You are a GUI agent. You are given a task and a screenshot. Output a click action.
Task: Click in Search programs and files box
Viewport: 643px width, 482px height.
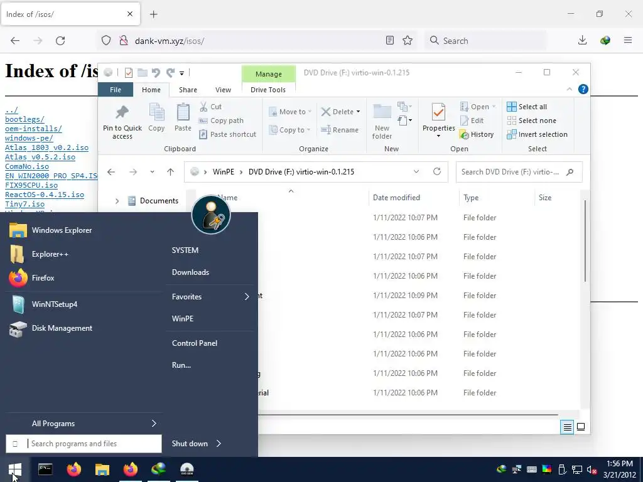point(84,444)
